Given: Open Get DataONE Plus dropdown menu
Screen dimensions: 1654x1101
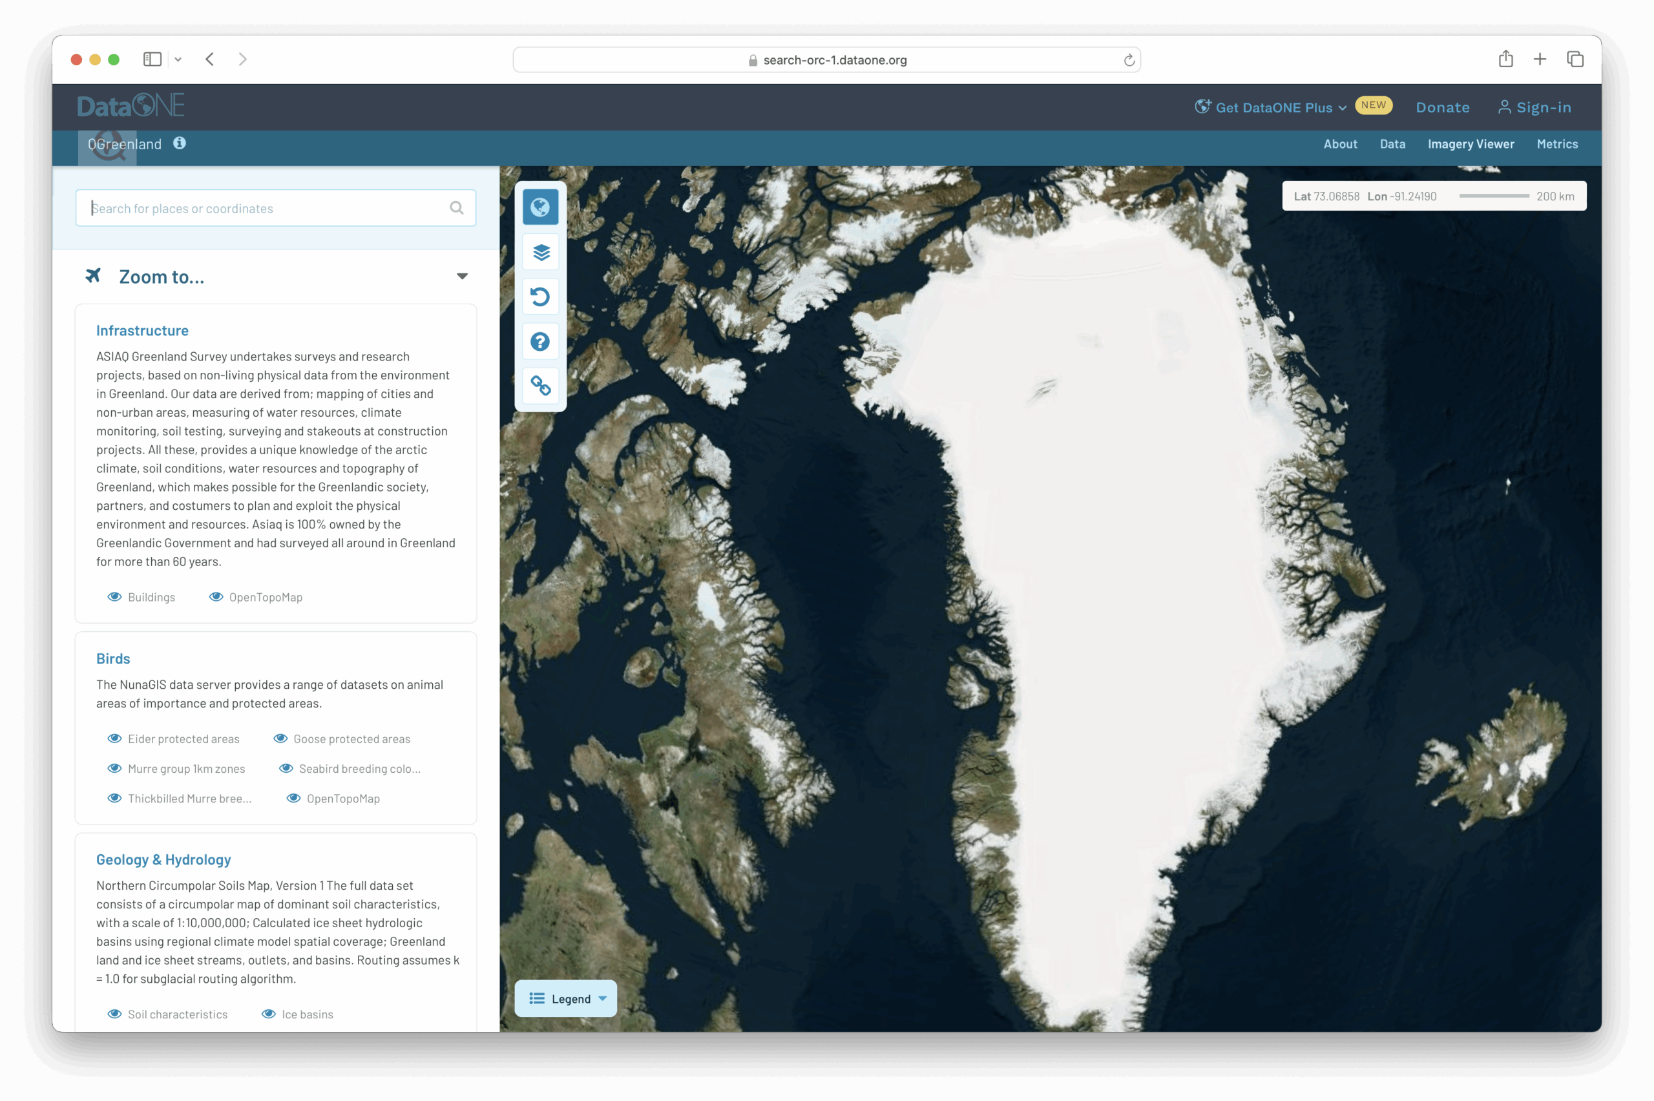Looking at the screenshot, I should click(1272, 107).
